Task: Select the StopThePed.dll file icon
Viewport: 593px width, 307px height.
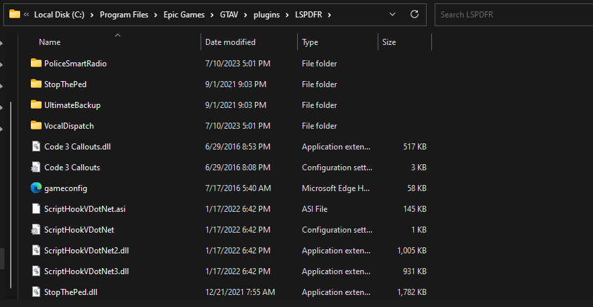Action: tap(36, 292)
